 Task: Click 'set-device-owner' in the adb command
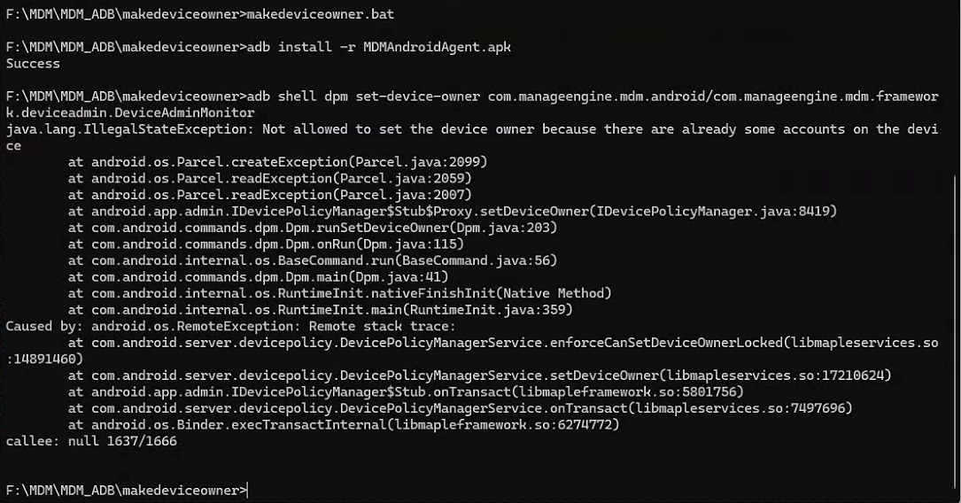click(418, 97)
